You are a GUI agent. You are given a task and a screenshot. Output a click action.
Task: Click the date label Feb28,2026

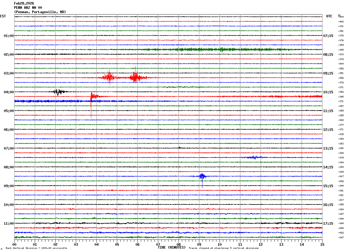[24, 3]
